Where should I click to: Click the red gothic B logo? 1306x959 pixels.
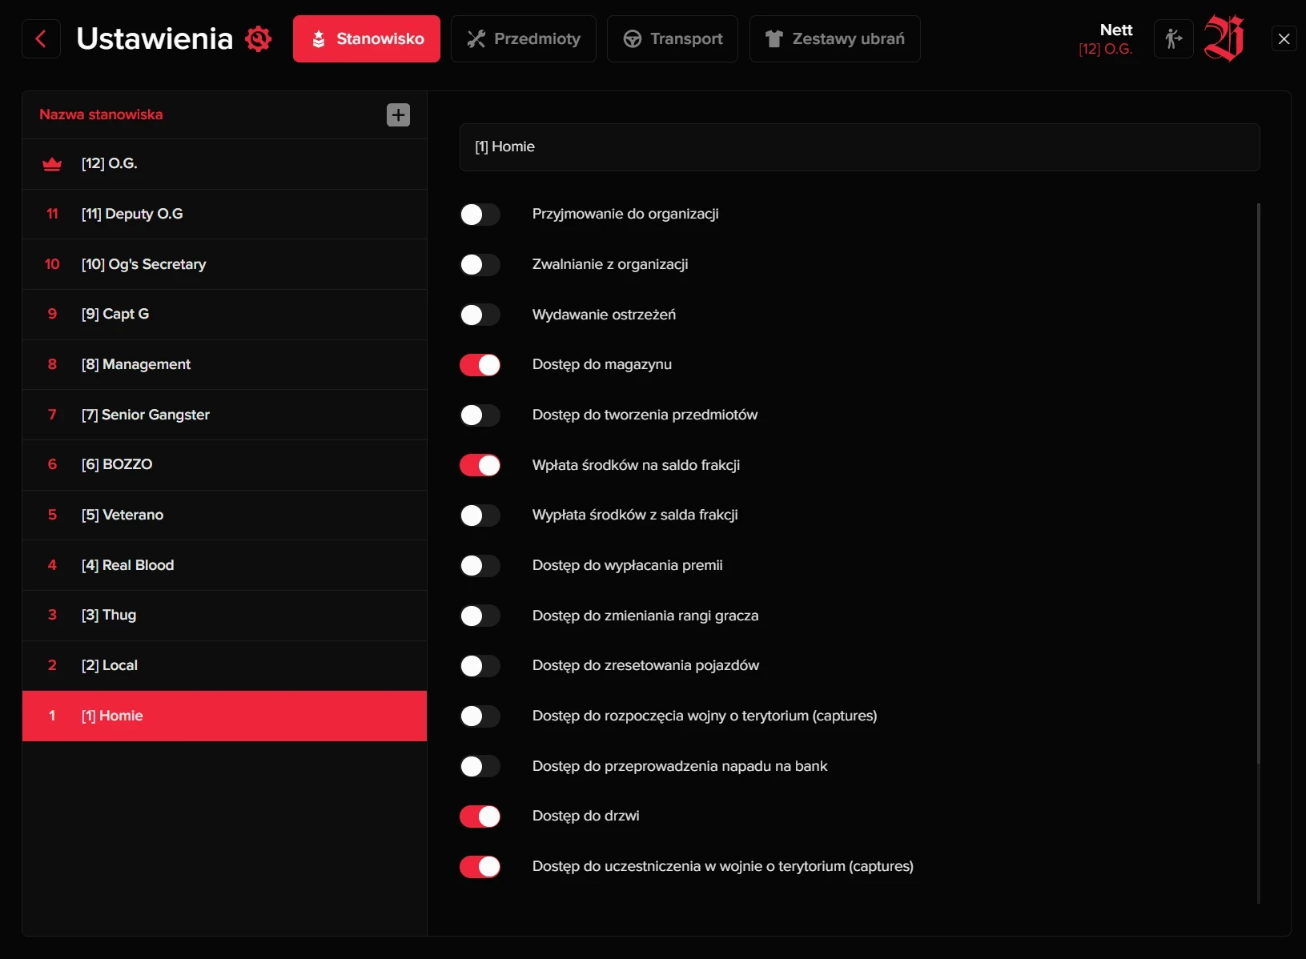pyautogui.click(x=1224, y=38)
